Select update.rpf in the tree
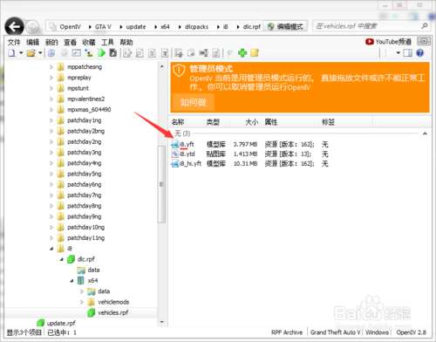The image size is (436, 342). pos(61,323)
